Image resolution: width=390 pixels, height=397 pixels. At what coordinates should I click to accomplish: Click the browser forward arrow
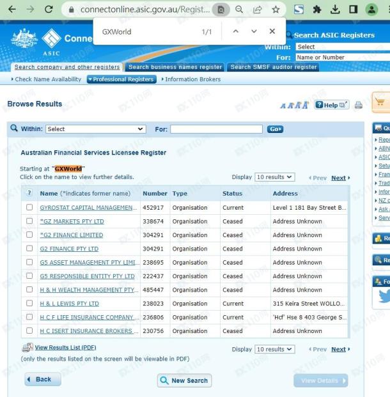point(31,10)
